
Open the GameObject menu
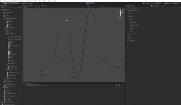click(x=14, y=1)
